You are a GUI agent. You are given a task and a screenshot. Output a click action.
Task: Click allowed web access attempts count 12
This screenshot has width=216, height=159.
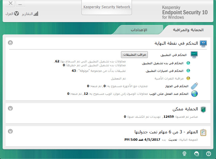86,94
